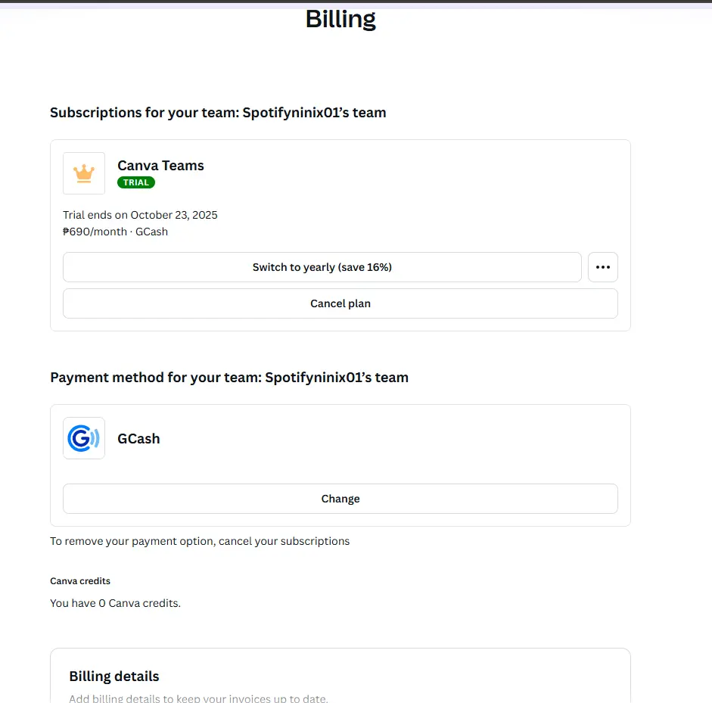Cancel the Canva Teams plan
Screen dimensions: 712x703
coord(340,303)
